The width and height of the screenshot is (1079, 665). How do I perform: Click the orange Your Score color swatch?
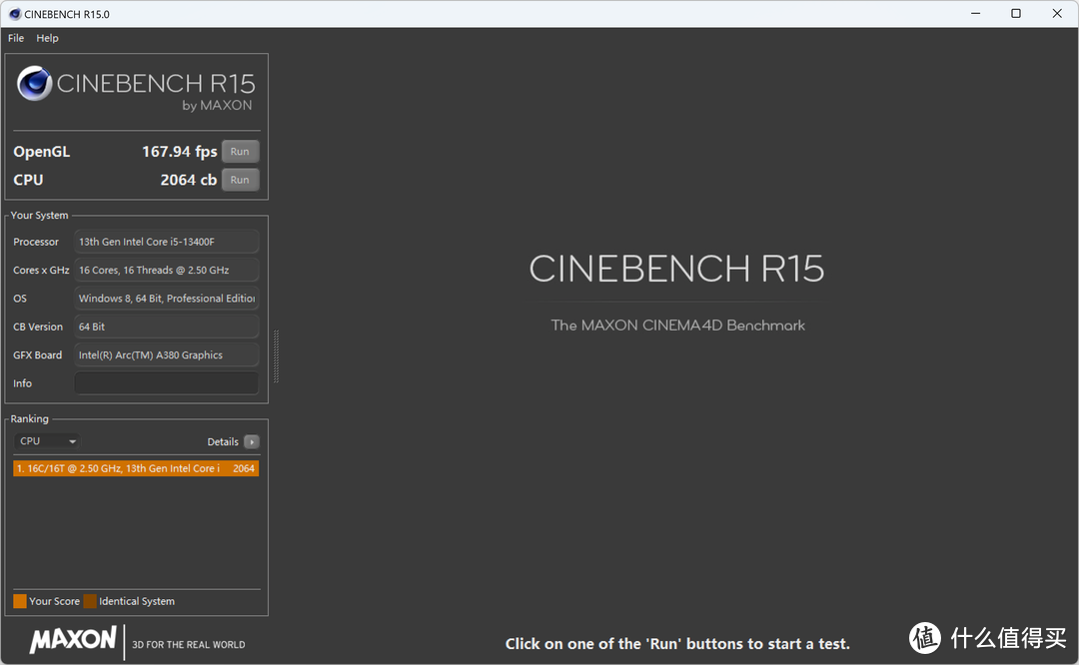(x=20, y=601)
